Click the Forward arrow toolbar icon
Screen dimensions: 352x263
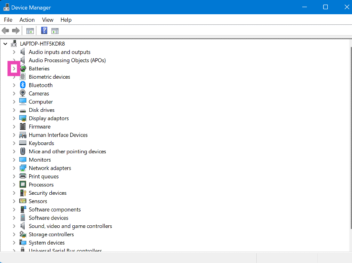point(16,31)
